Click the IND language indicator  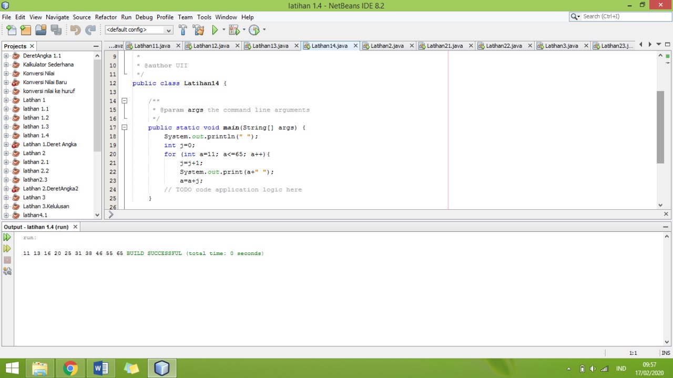pyautogui.click(x=621, y=369)
